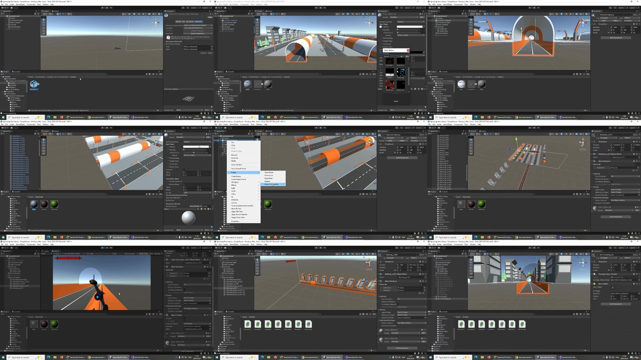This screenshot has height=360, width=641.
Task: Click the Smoothness slider in the middle-left Glass material Inspector
Action: [194, 152]
